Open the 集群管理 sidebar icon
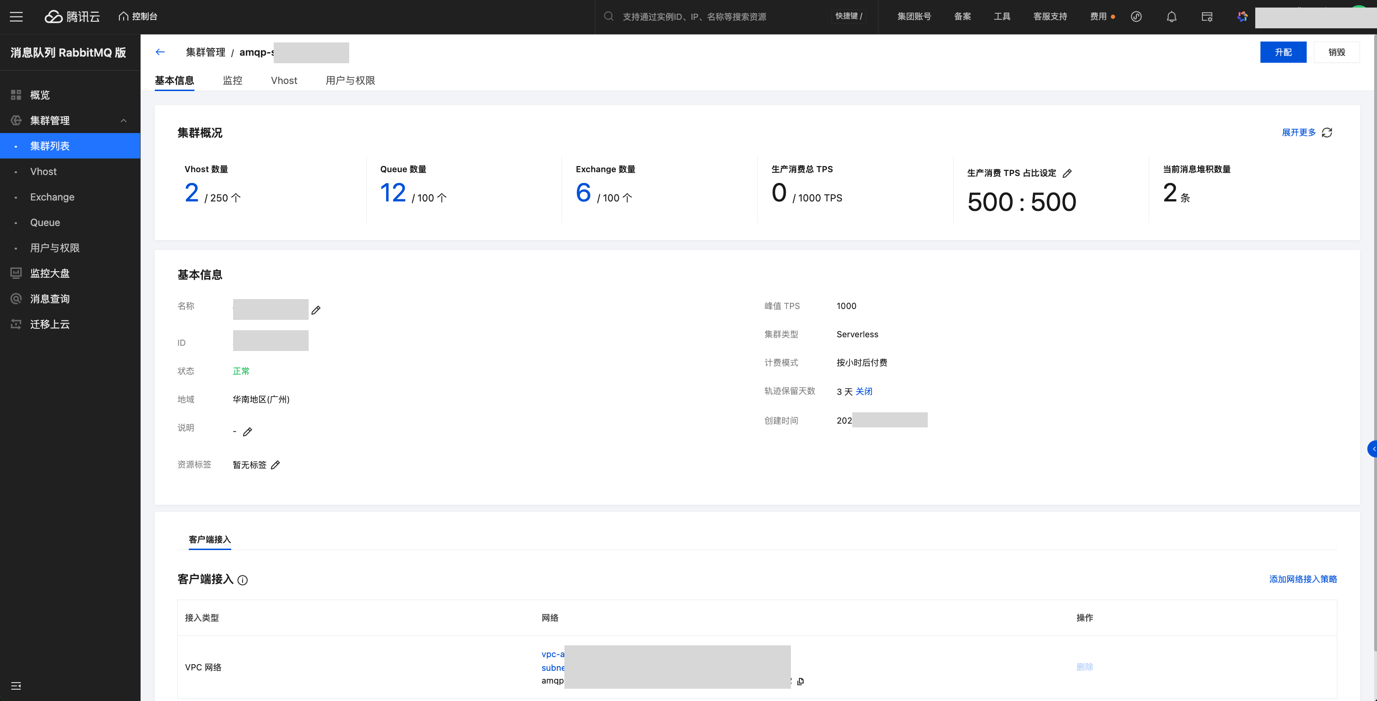This screenshot has width=1377, height=701. 16,120
